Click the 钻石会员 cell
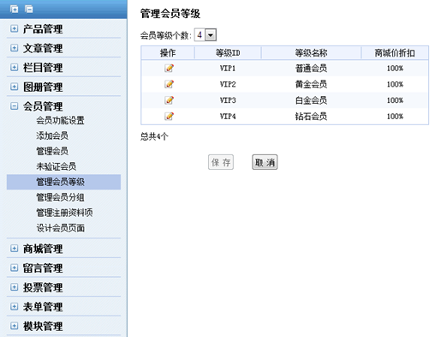This screenshot has width=447, height=337. point(311,117)
